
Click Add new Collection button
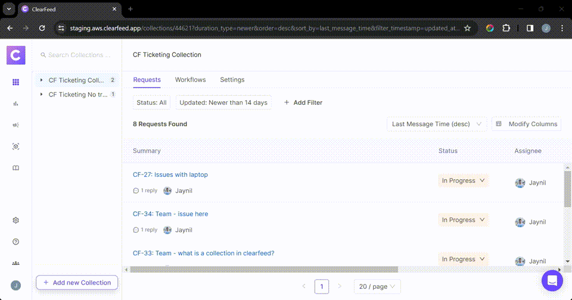pyautogui.click(x=77, y=283)
